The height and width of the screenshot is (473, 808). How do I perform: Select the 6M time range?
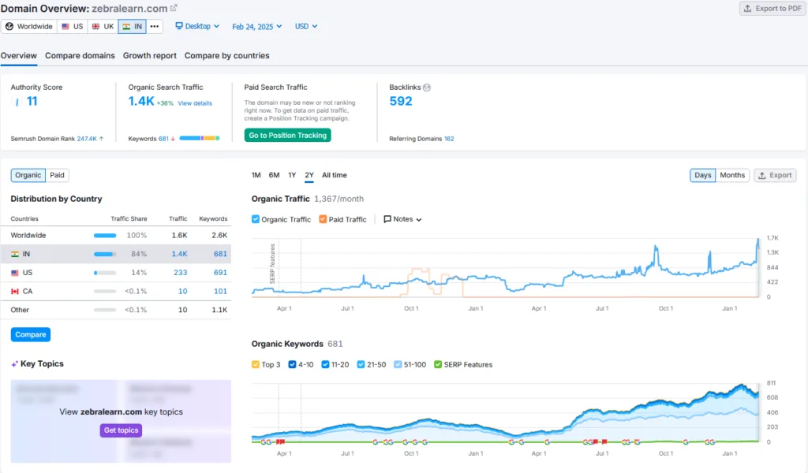(274, 176)
